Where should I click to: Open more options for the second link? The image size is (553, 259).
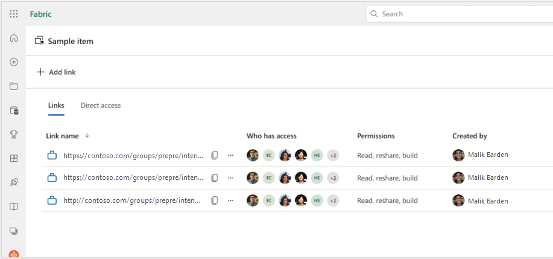[230, 178]
